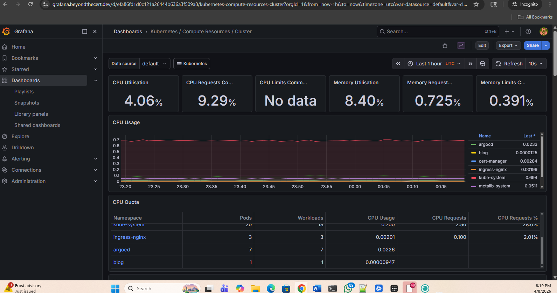The height and width of the screenshot is (293, 557).
Task: Open blog namespace link
Action: point(118,262)
